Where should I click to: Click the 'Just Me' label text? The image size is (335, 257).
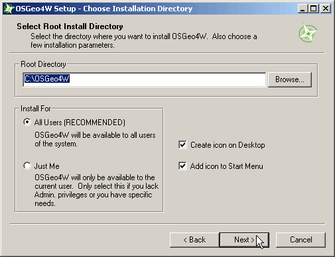click(46, 166)
